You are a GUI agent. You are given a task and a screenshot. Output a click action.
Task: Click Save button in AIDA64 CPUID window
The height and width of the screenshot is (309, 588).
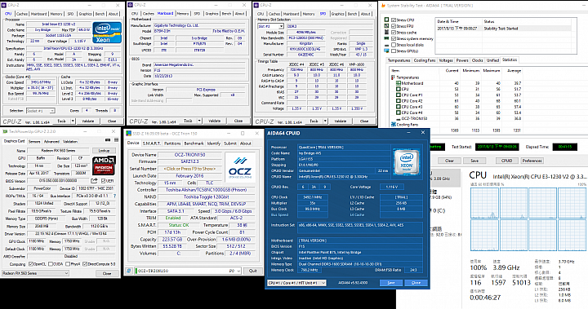(x=390, y=283)
